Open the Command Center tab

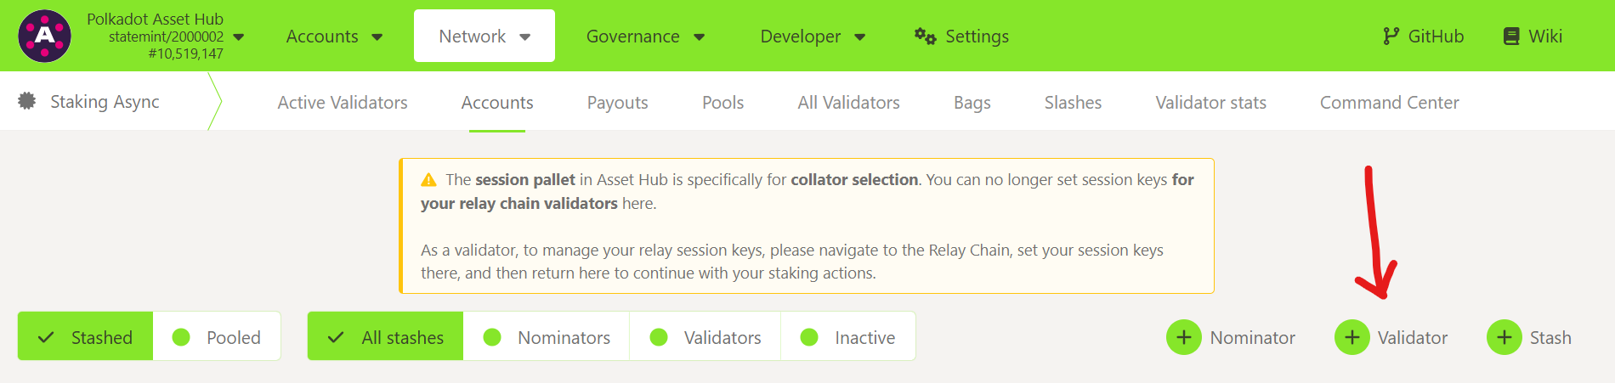[1389, 102]
